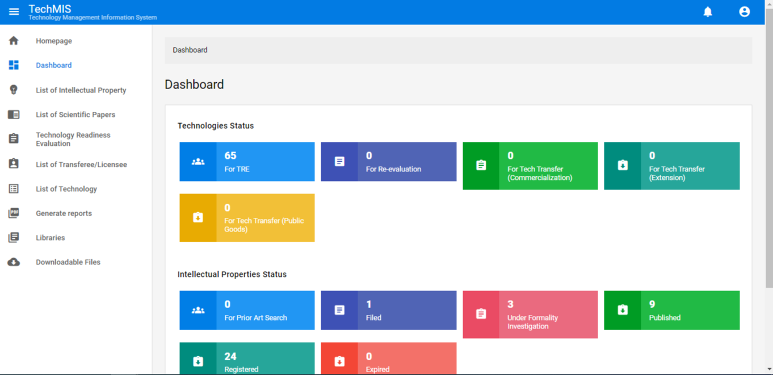The height and width of the screenshot is (375, 773).
Task: Click the Libraries sidebar icon
Action: (14, 238)
